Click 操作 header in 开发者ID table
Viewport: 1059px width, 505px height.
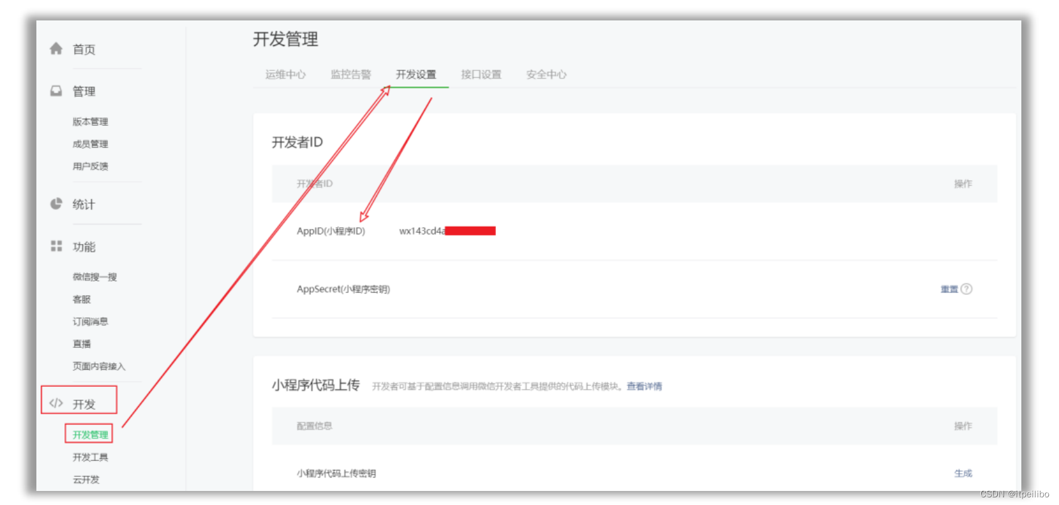click(x=963, y=184)
